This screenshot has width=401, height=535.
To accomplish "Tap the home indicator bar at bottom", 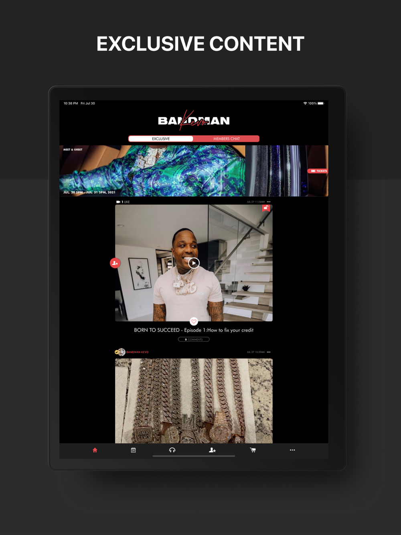I will click(194, 456).
